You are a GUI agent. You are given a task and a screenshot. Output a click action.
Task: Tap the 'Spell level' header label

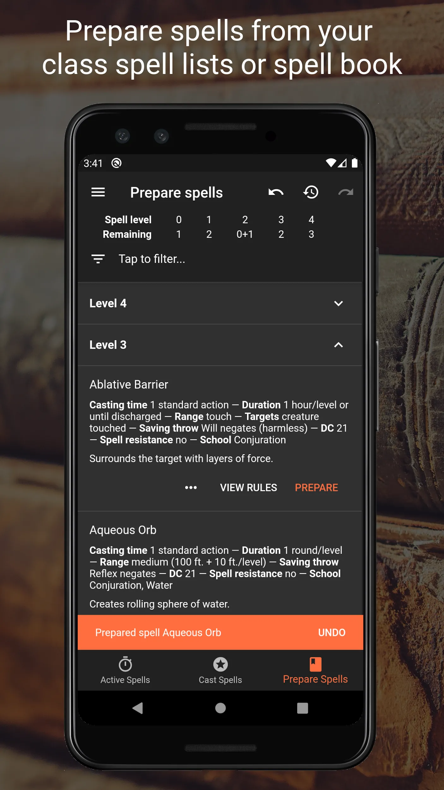(128, 220)
